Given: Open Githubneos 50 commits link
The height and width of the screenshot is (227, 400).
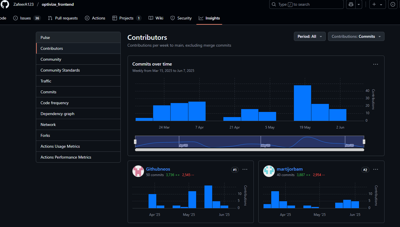Looking at the screenshot, I should (x=155, y=175).
